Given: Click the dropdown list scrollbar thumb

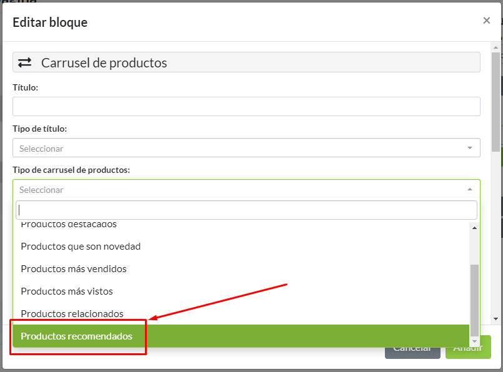Looking at the screenshot, I should 474,300.
